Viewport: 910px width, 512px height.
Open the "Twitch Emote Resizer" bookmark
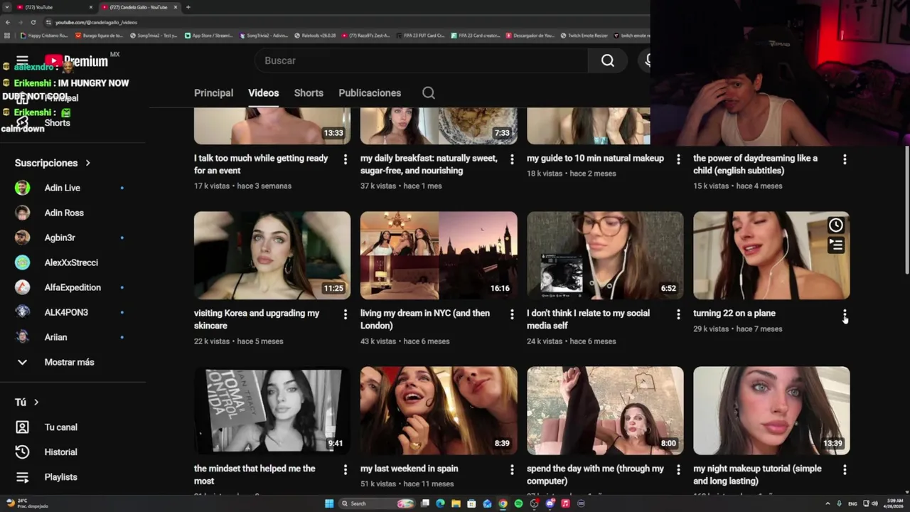click(x=584, y=35)
